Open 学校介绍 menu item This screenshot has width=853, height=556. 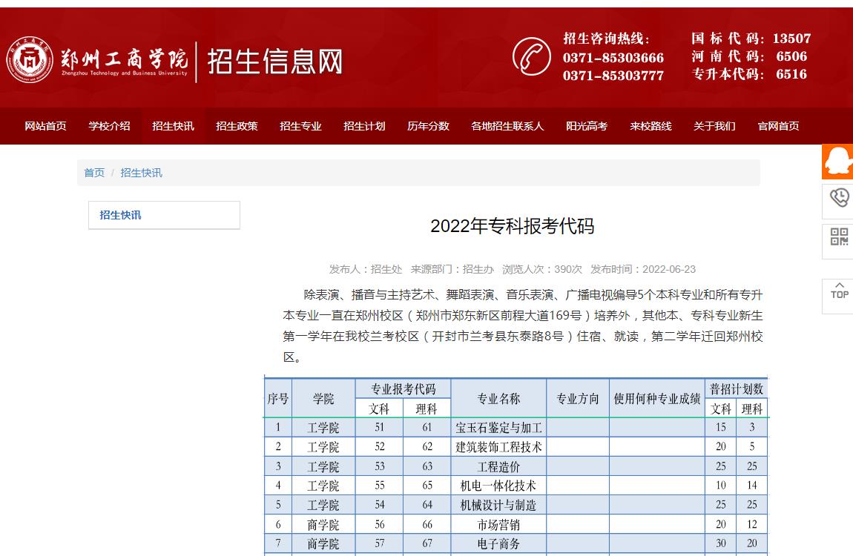click(109, 126)
